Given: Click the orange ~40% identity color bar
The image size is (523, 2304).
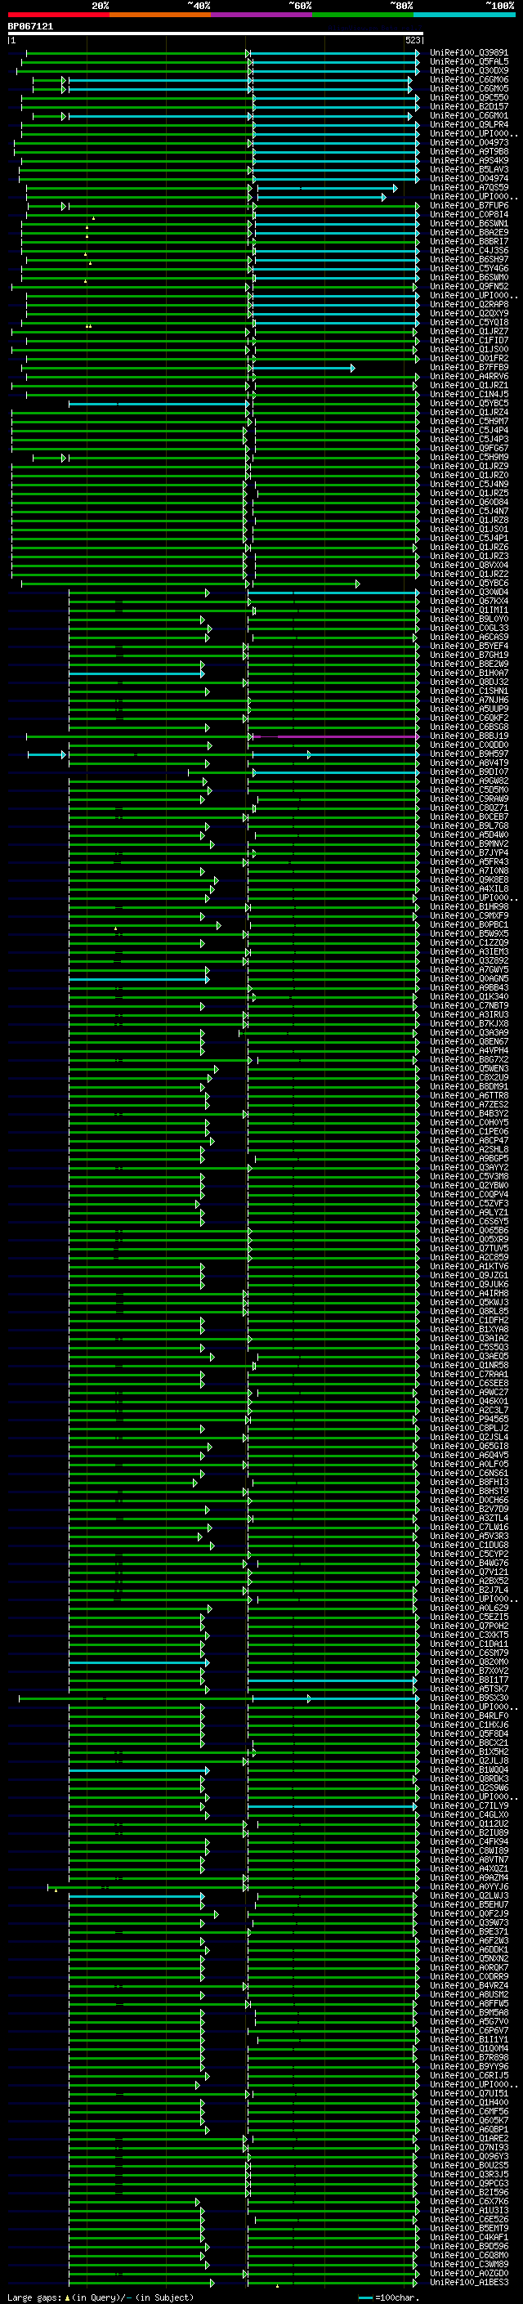Looking at the screenshot, I should tap(160, 15).
